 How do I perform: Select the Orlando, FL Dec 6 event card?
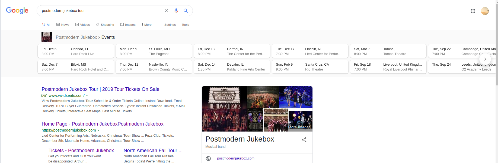[76, 51]
